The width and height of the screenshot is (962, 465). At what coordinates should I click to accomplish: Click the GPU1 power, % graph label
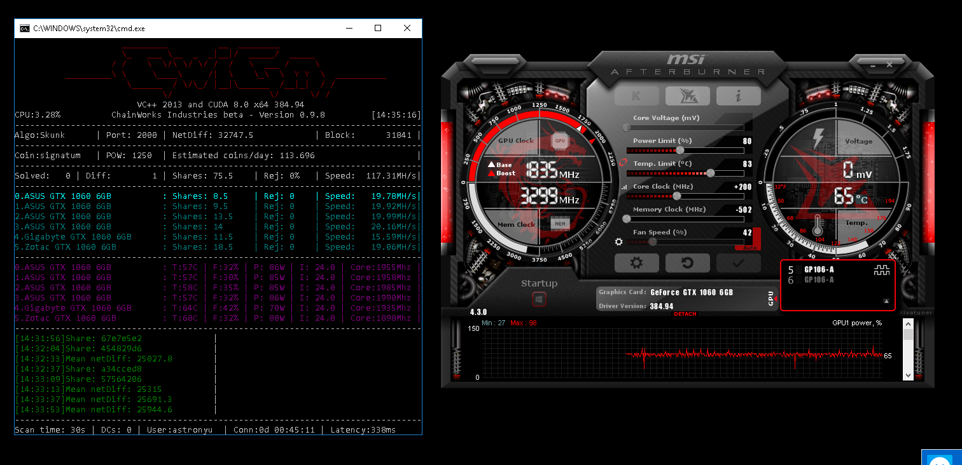point(857,323)
